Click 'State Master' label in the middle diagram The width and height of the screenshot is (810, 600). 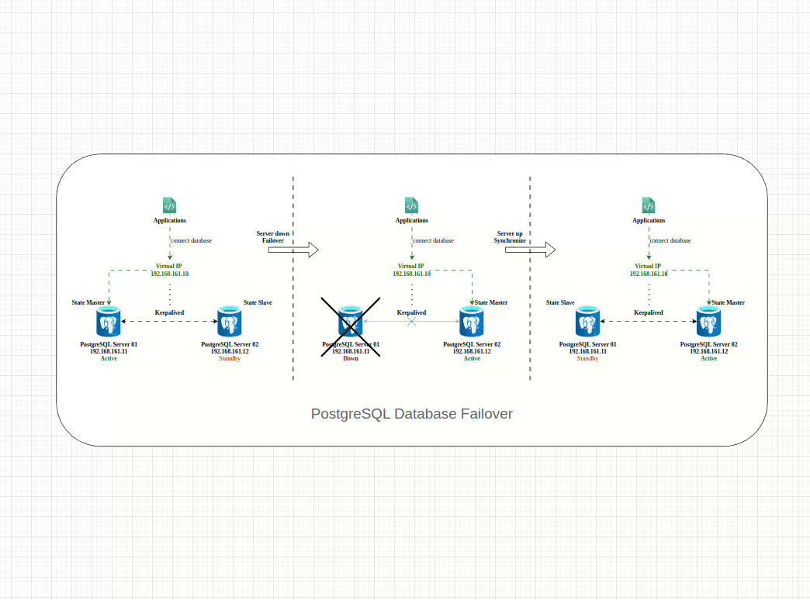click(x=491, y=302)
